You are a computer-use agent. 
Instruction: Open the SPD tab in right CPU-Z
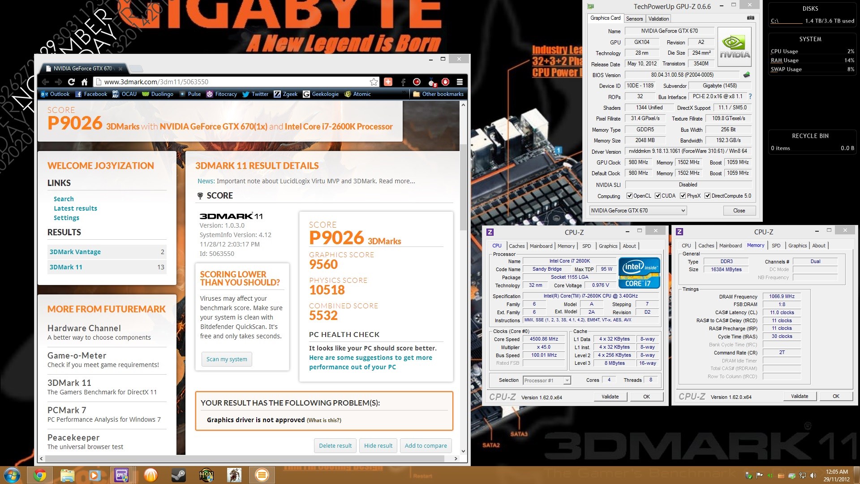(x=776, y=246)
